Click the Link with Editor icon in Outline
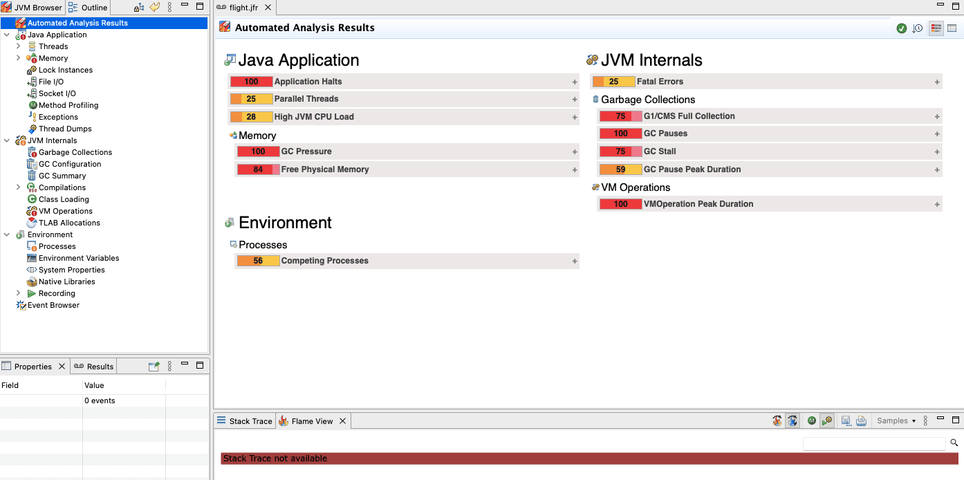 click(x=140, y=7)
